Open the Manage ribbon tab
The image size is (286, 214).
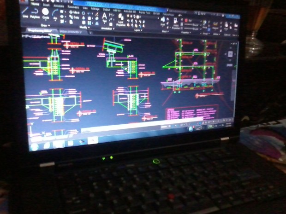pyautogui.click(x=95, y=9)
